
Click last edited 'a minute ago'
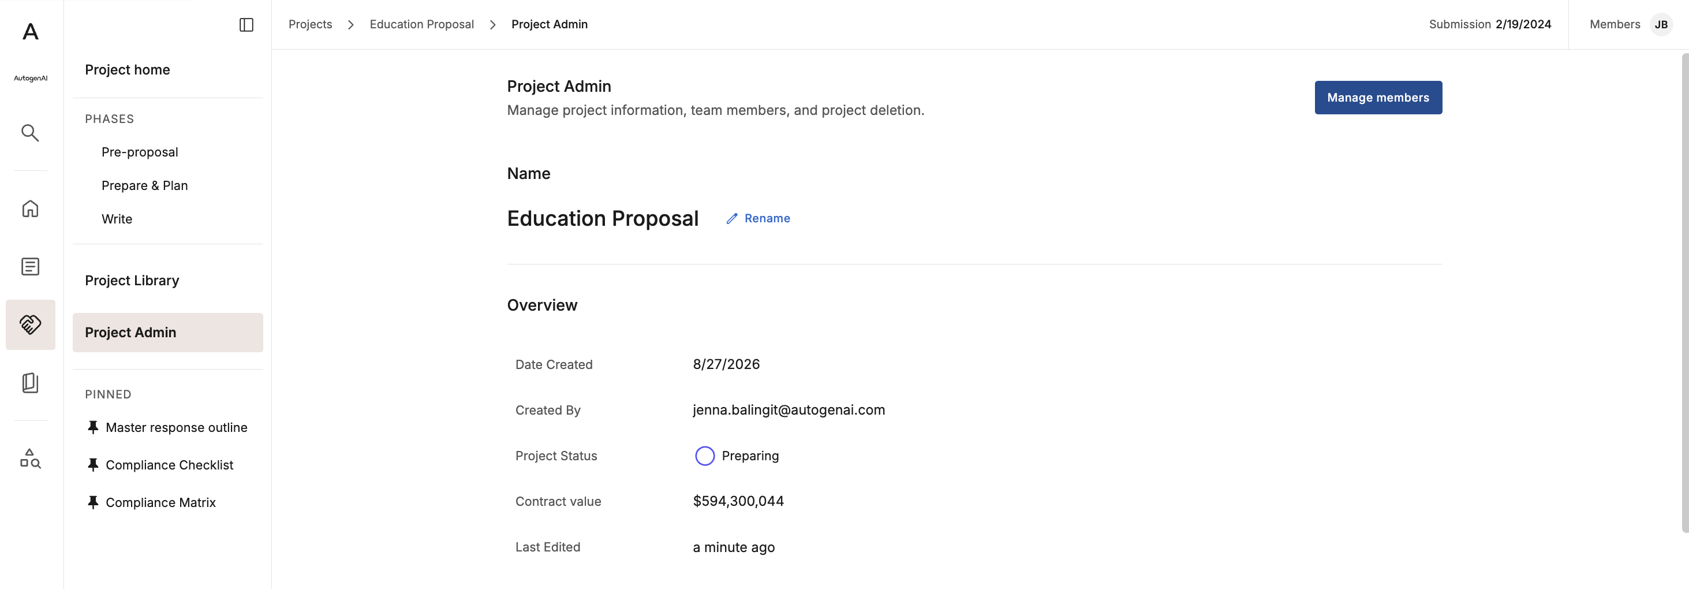[x=734, y=547]
